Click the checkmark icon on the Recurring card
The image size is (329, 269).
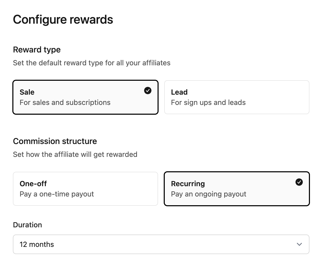tap(299, 182)
